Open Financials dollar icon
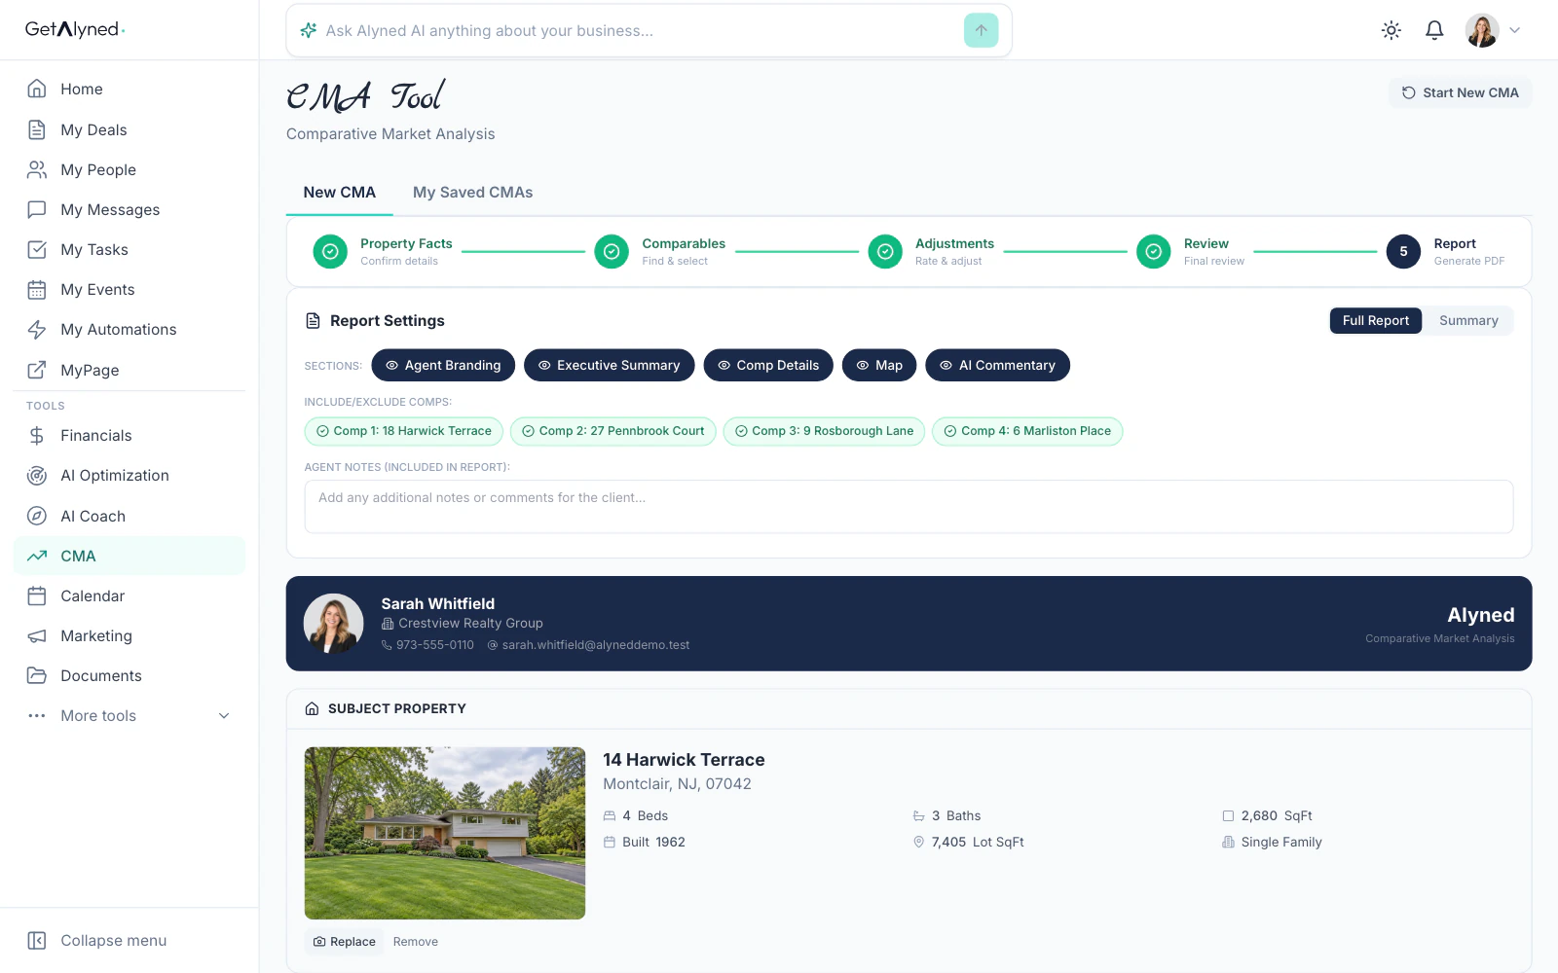Viewport: 1558px width, 973px height. click(37, 435)
